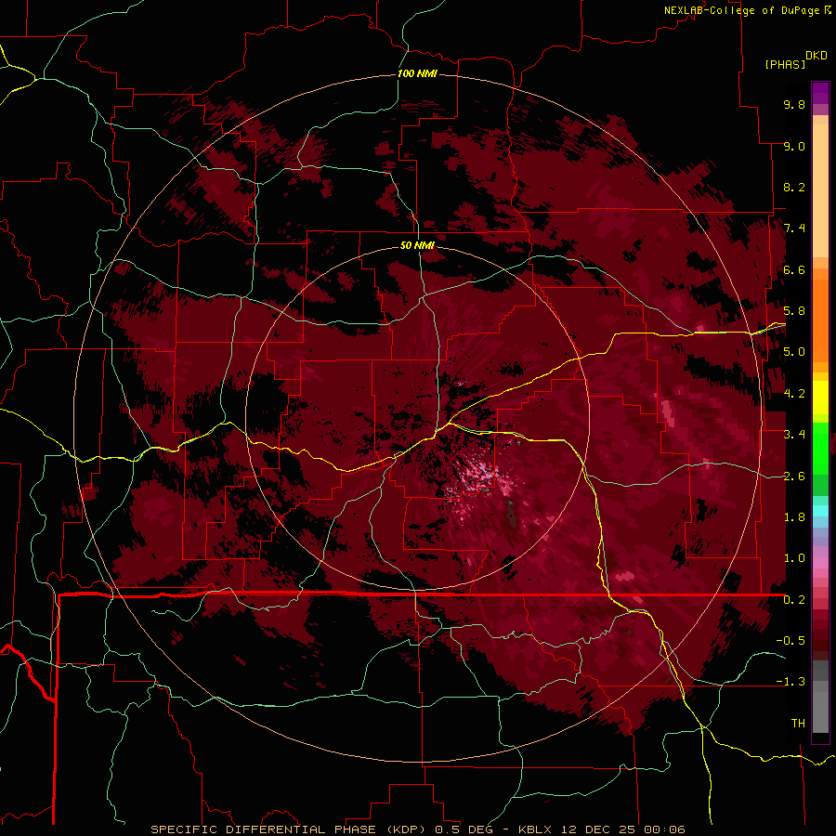The image size is (836, 836).
Task: Click the purple top segment of color bar
Action: 820,93
